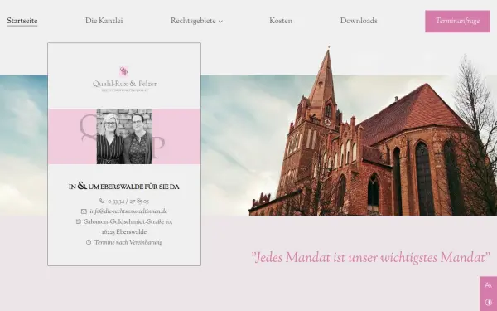Click the map icon beside the address
The width and height of the screenshot is (497, 311).
[x=79, y=221]
